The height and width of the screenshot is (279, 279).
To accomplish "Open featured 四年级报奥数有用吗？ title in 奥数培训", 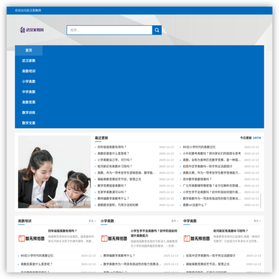I will 62,231.
